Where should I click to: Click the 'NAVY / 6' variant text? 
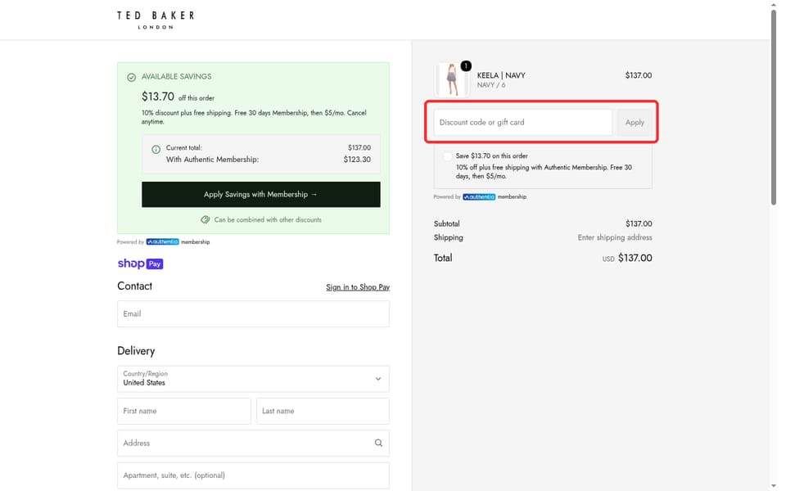coord(491,85)
